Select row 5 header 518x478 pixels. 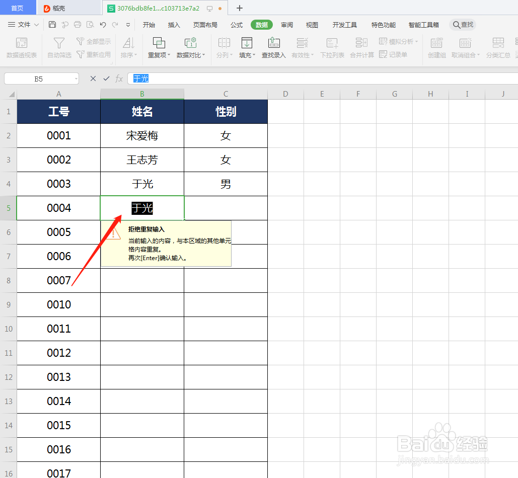8,208
